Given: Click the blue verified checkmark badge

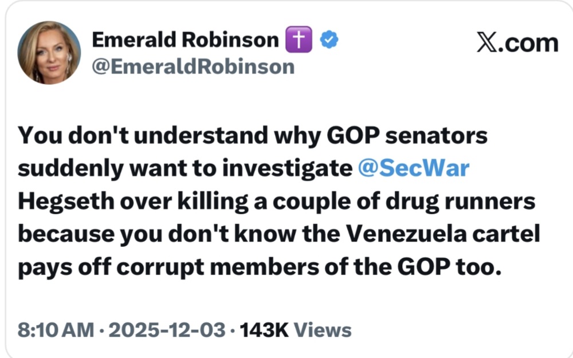Looking at the screenshot, I should [x=329, y=40].
